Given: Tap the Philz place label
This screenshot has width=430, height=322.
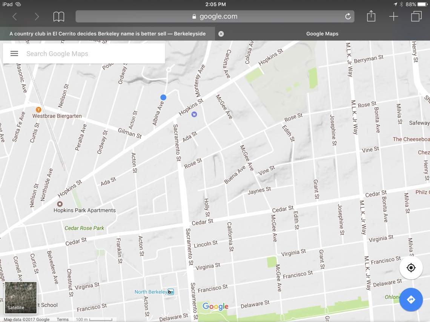Looking at the screenshot, I should click(422, 192).
